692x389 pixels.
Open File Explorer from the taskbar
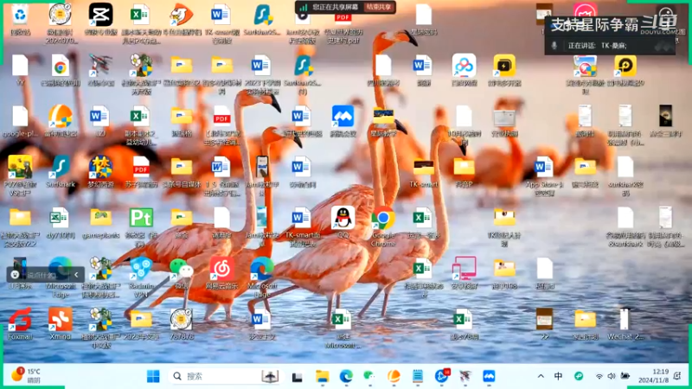pyautogui.click(x=322, y=376)
